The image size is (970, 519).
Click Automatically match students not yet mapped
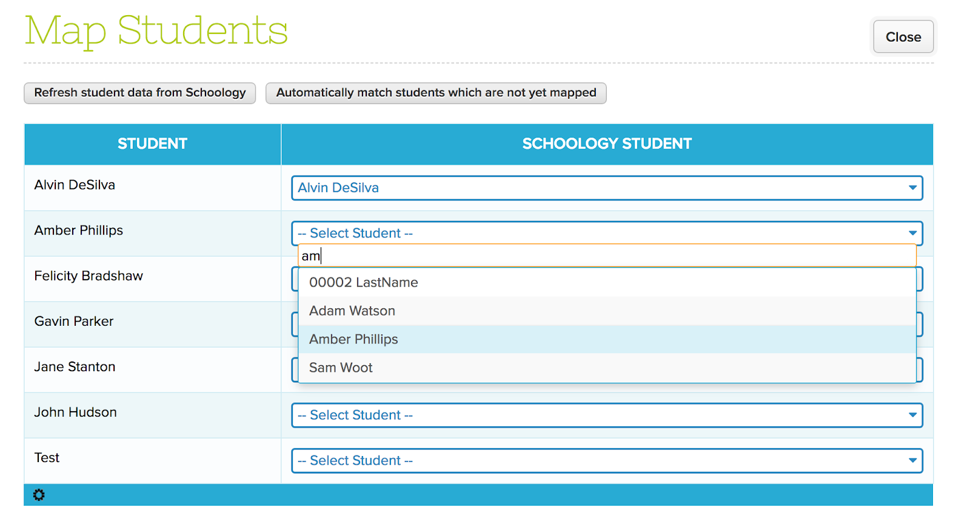[x=436, y=93]
